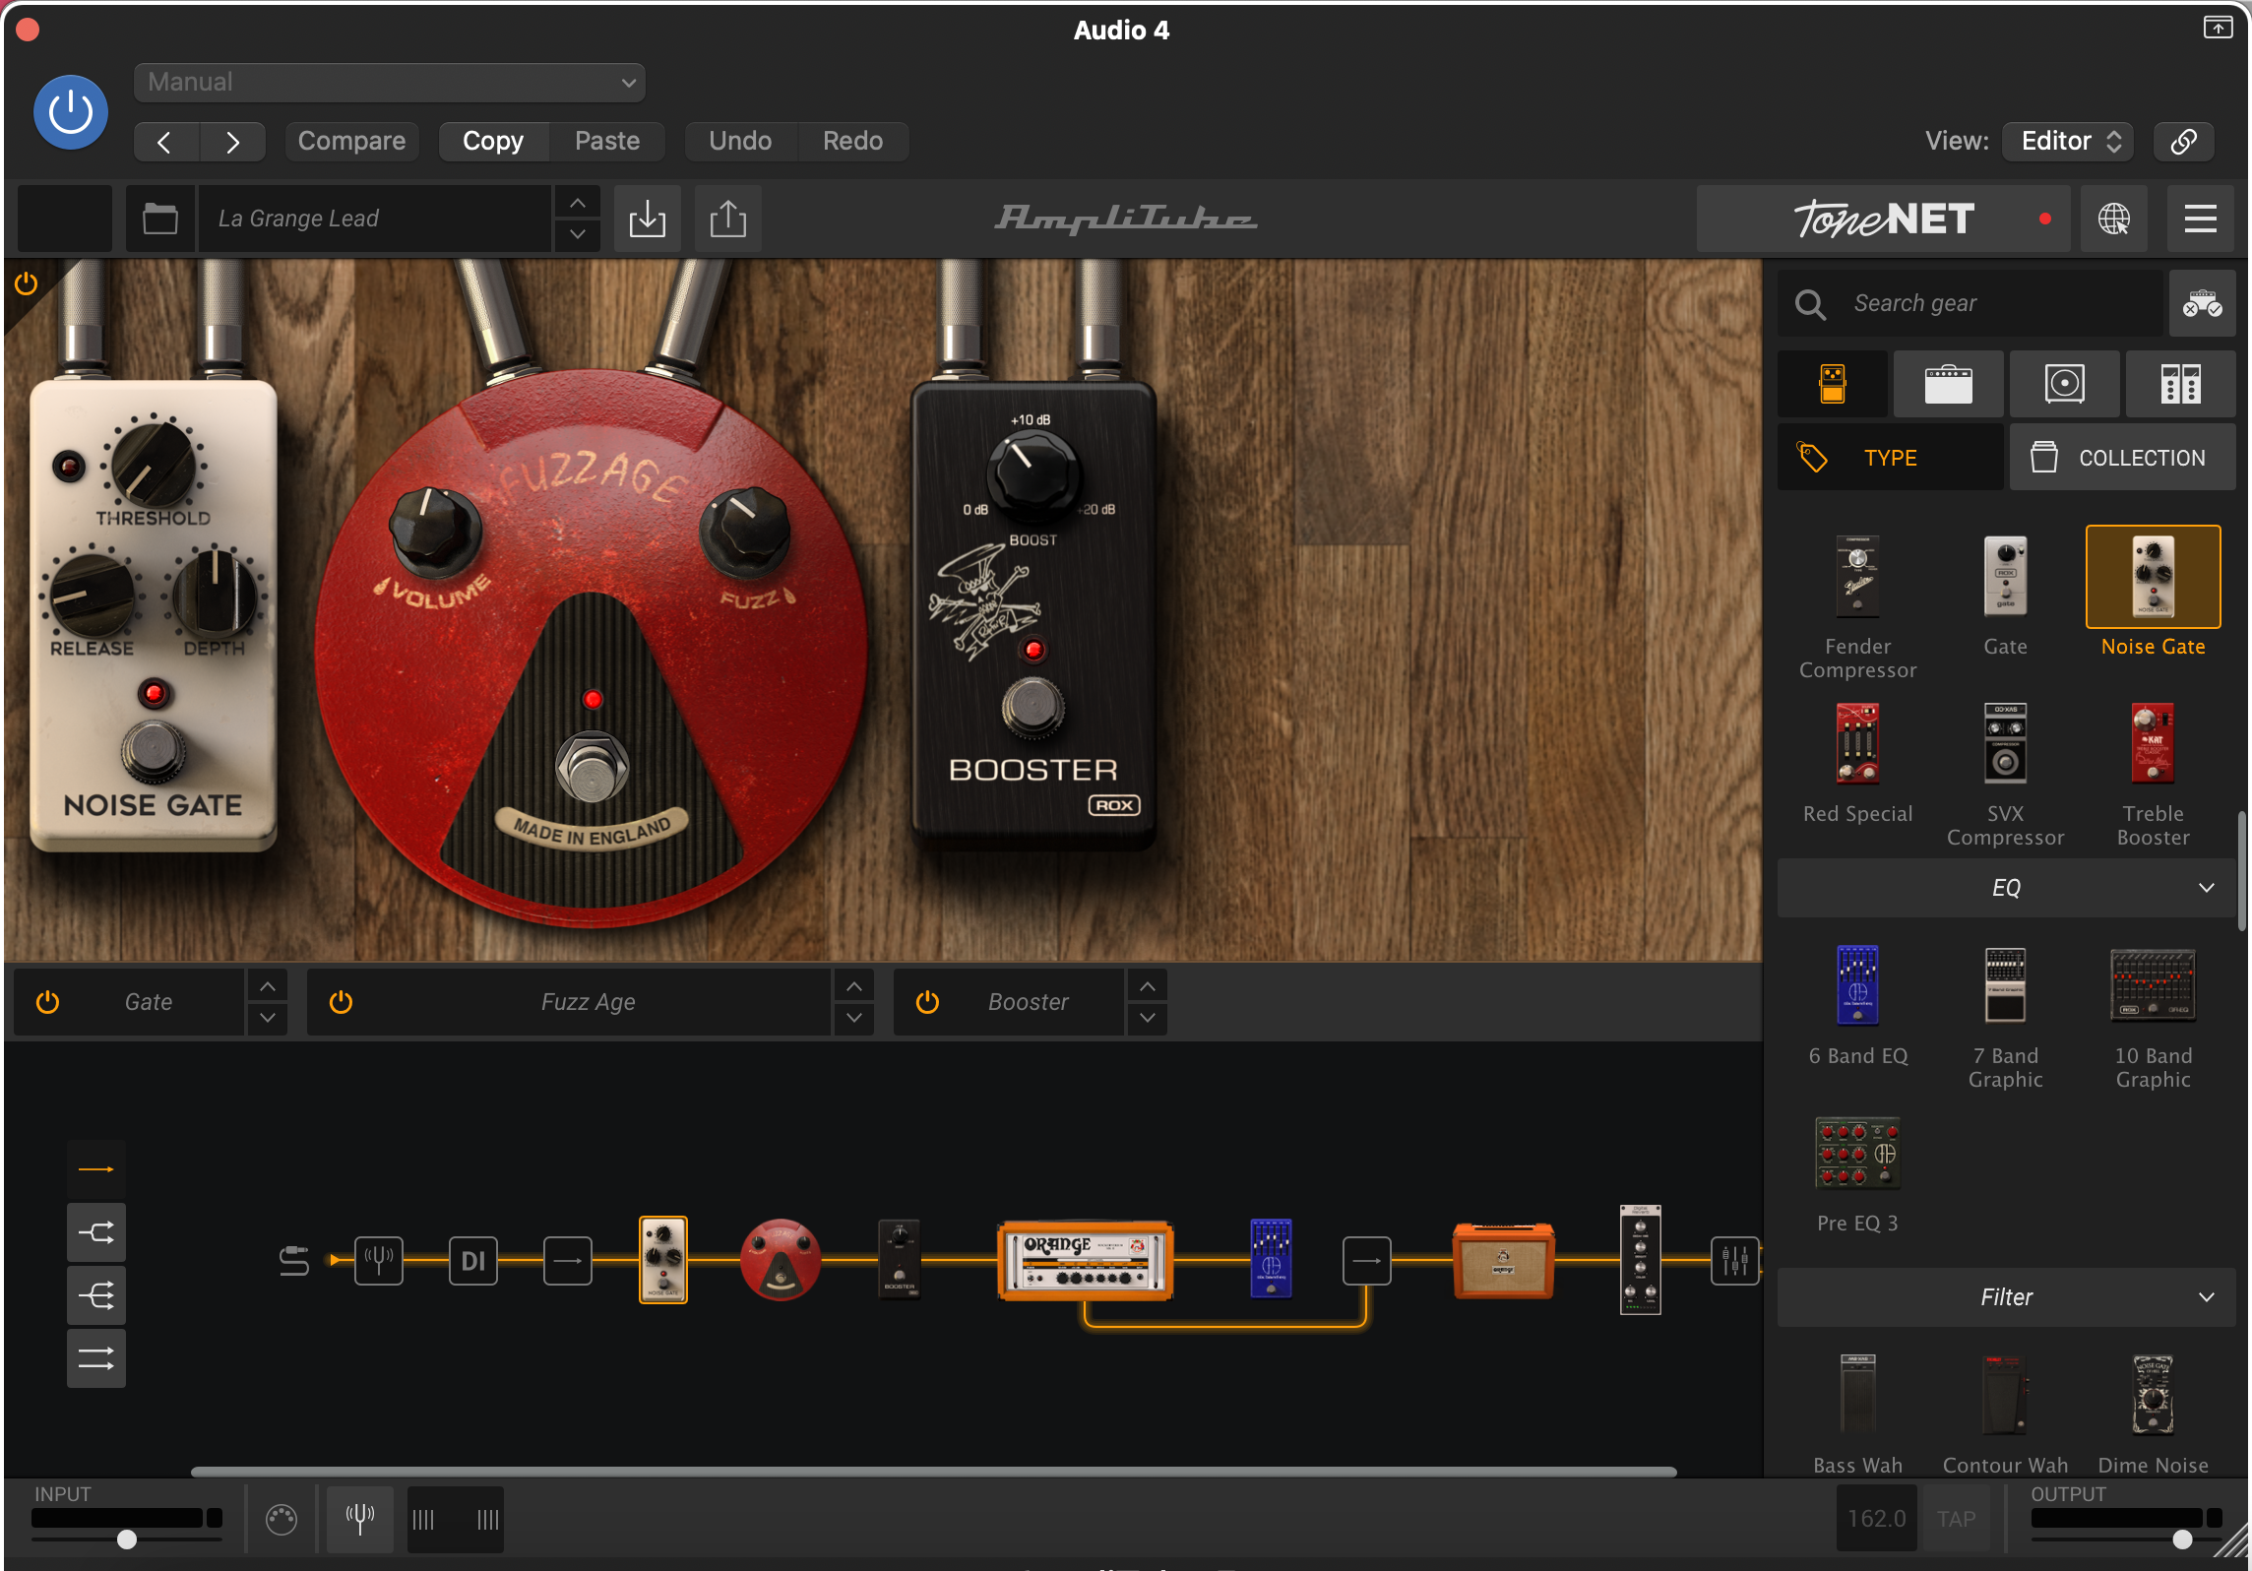2252x1571 pixels.
Task: Select the Orange cabinet in signal chain
Action: coord(1503,1260)
